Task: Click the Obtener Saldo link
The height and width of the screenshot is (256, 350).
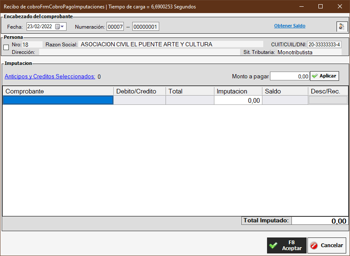Action: [x=289, y=26]
